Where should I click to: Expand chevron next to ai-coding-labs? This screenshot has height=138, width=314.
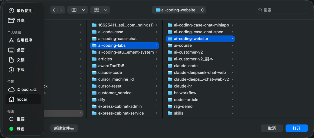tap(156, 46)
